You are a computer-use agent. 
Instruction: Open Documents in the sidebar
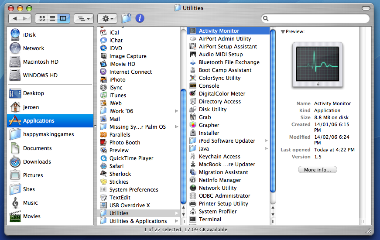tap(50, 148)
